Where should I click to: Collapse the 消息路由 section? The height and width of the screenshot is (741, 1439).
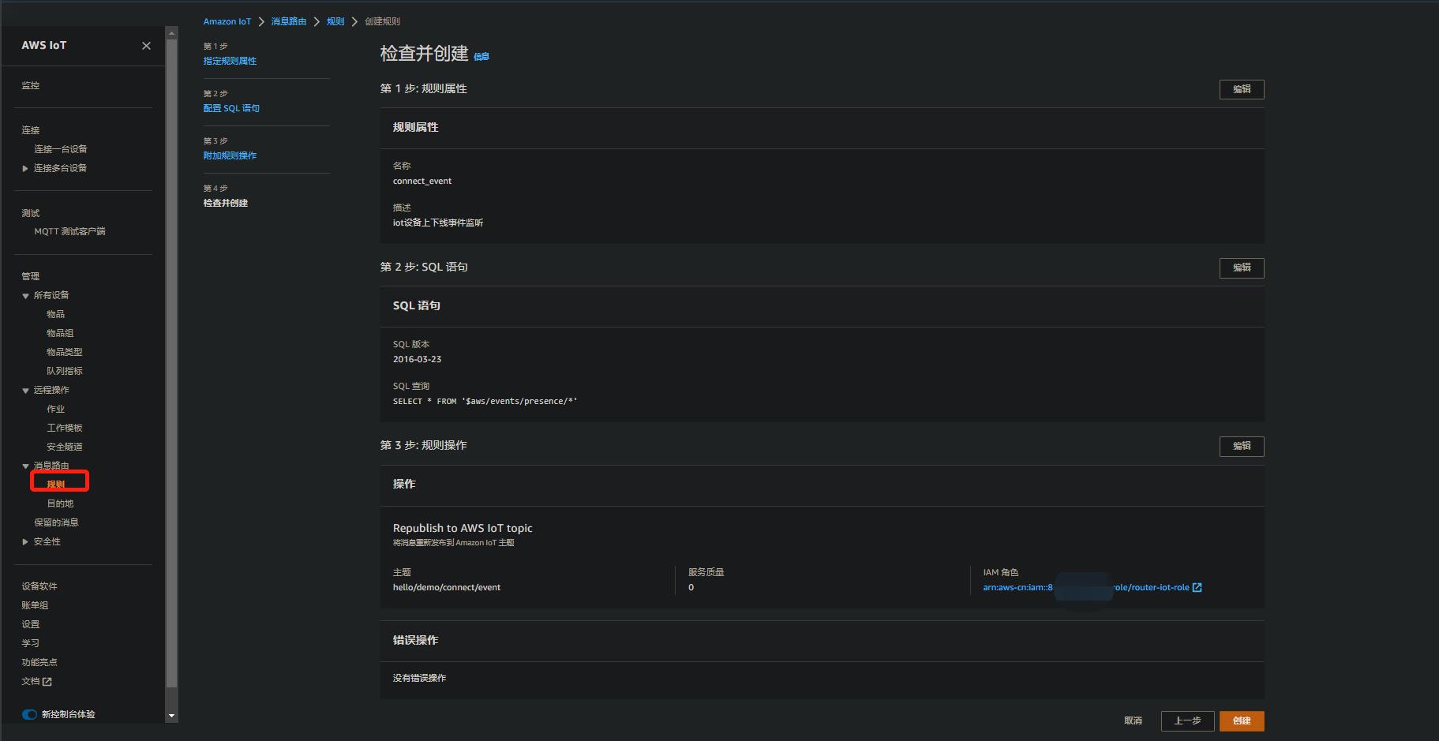(x=24, y=466)
